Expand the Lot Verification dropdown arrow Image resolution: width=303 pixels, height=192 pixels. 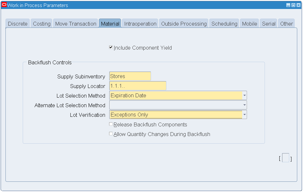coord(244,115)
